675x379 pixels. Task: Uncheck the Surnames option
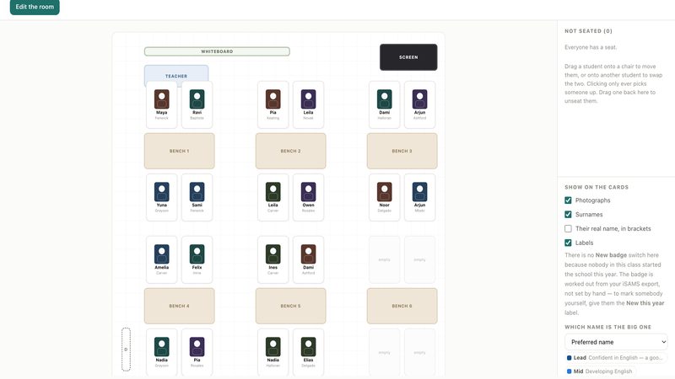point(568,215)
